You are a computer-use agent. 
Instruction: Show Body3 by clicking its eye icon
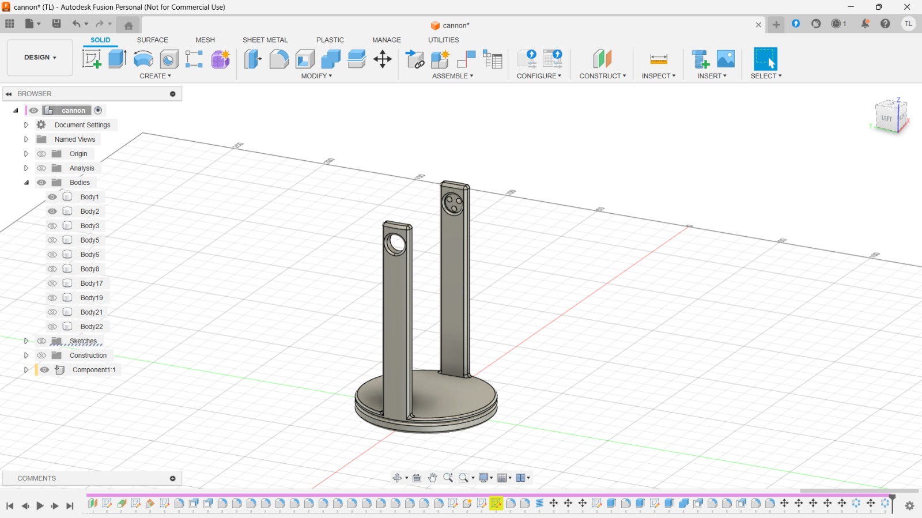(52, 226)
